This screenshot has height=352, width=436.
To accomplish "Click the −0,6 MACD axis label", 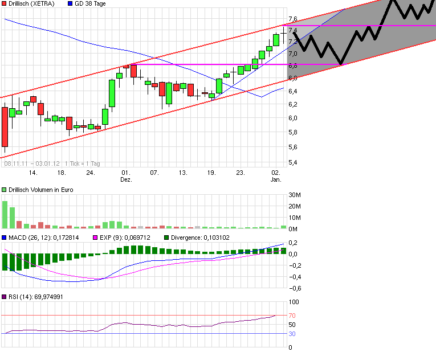I will pyautogui.click(x=295, y=288).
